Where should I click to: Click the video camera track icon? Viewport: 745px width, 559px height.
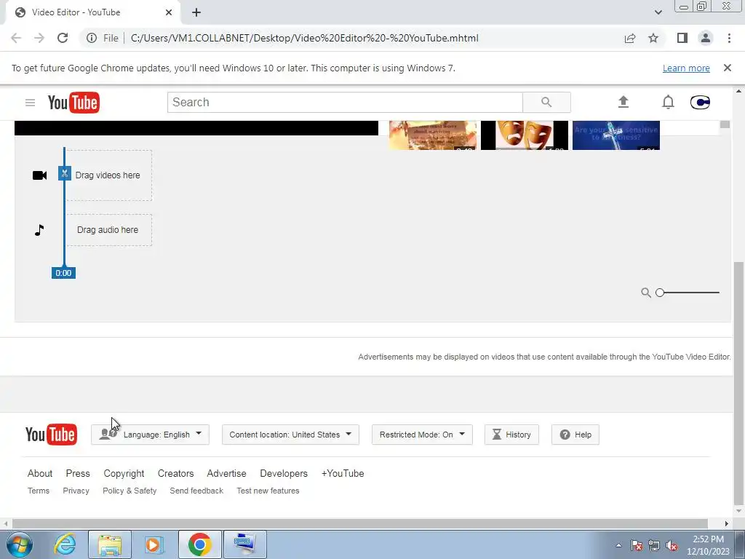[x=39, y=175]
